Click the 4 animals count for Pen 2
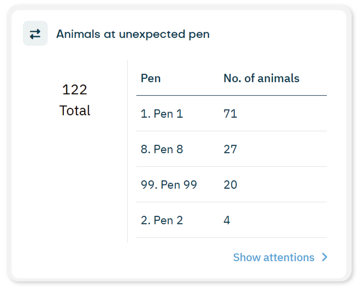Image resolution: width=359 pixels, height=288 pixels. pos(227,220)
